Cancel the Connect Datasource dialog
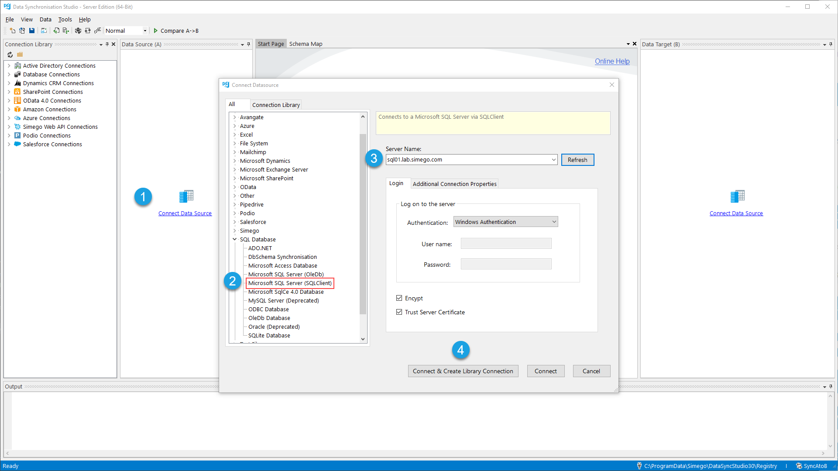Viewport: 838px width, 471px height. click(591, 371)
